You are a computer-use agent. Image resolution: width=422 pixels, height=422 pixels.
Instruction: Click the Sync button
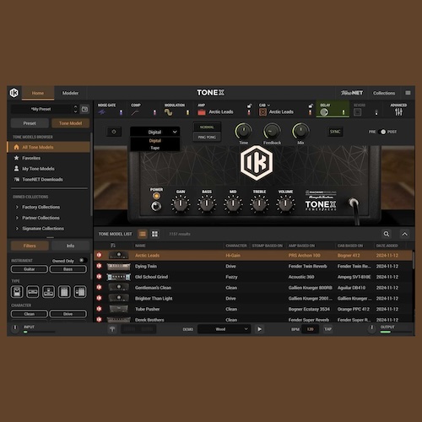(335, 132)
